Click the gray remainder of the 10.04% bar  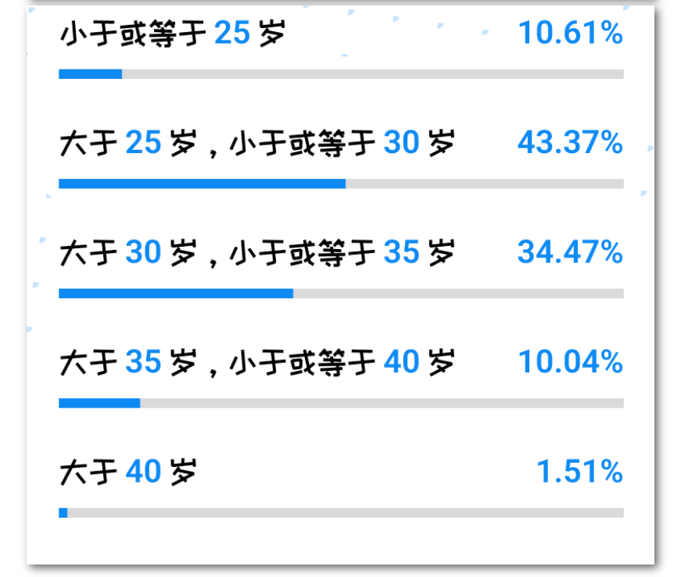coord(382,403)
